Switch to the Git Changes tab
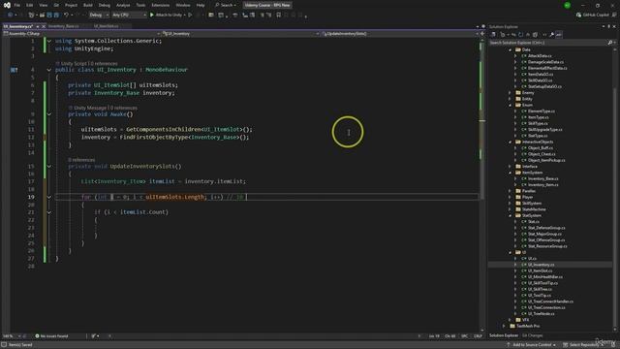Viewport: 620px width, 349px height. click(532, 335)
